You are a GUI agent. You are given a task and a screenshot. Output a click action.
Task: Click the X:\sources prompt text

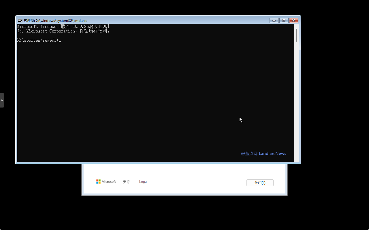tap(29, 41)
